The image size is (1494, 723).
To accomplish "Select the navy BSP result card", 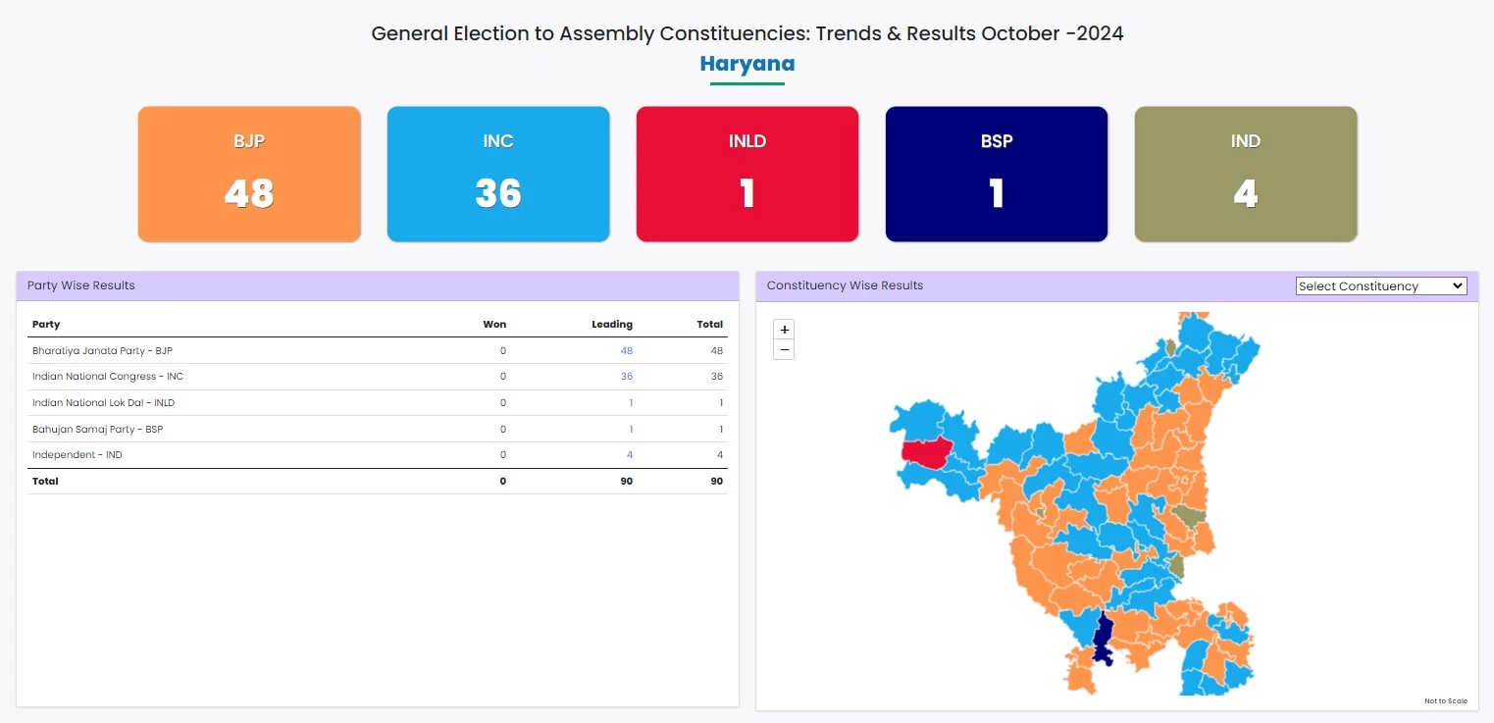I will pos(997,174).
